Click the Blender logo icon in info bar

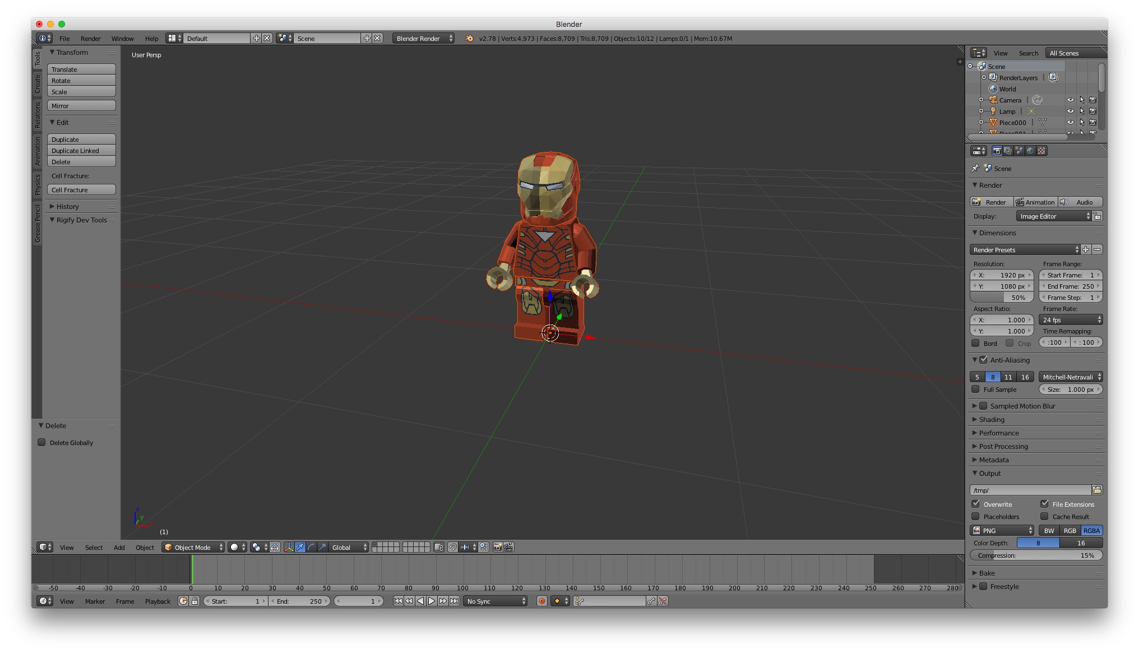point(469,39)
